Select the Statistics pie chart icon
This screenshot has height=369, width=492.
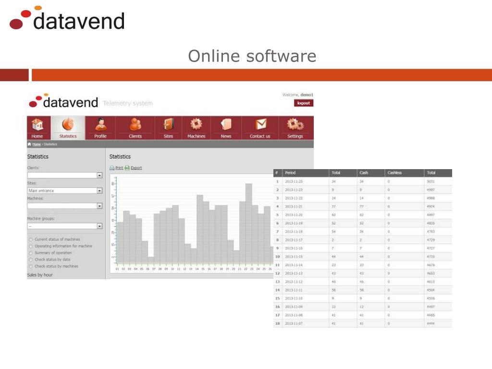68,124
